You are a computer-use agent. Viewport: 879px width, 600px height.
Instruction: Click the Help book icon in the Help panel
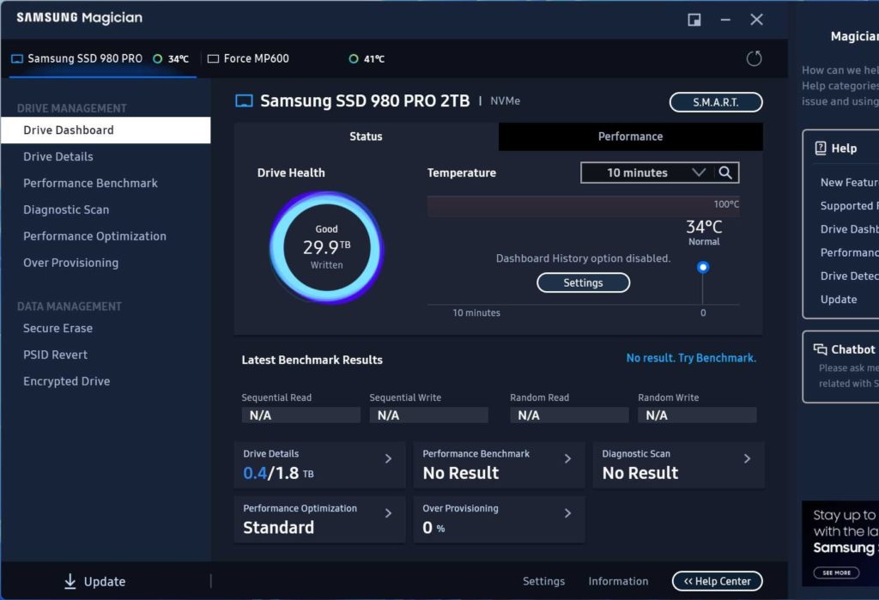(x=819, y=148)
